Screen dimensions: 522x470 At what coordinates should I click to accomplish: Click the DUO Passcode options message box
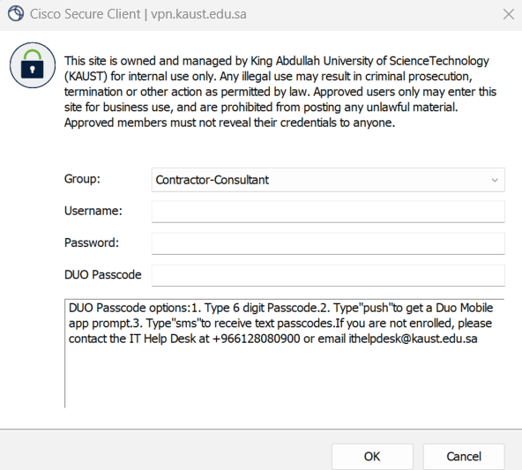tap(284, 354)
